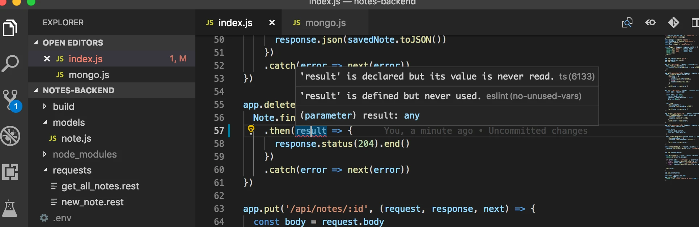
Task: Open get_all_notes.rest file
Action: click(112, 186)
